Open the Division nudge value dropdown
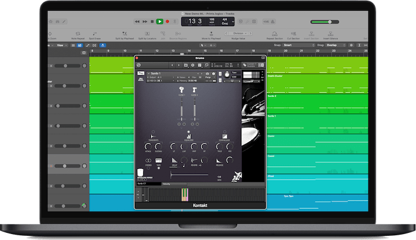Screen dimensions: 416x240 click(238, 33)
